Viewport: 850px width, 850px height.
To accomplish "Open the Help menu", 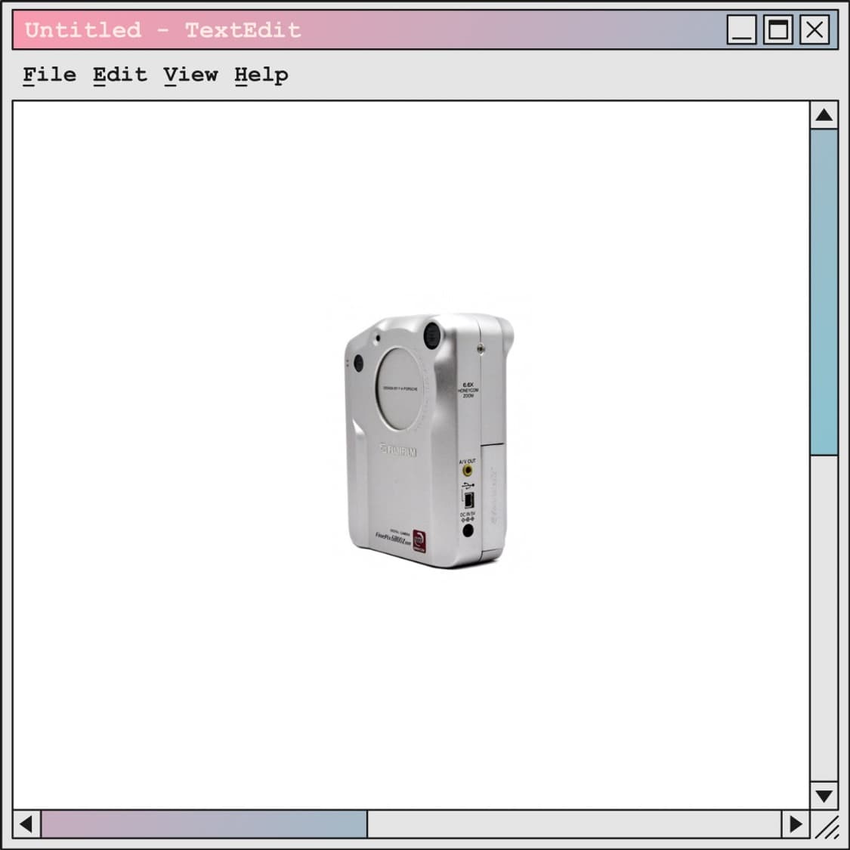I will tap(261, 75).
